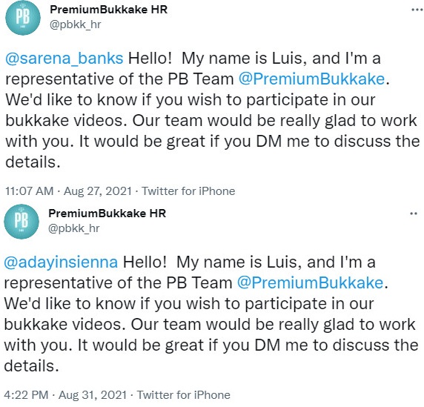Open the PB avatar on the first tweet
The image size is (424, 407).
click(23, 18)
